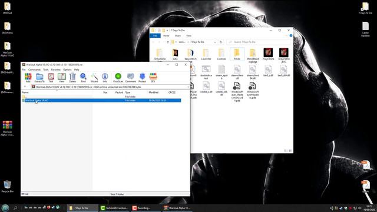The image size is (377, 212).
Task: Open the Tools menu in WinRAR
Action: pos(46,69)
